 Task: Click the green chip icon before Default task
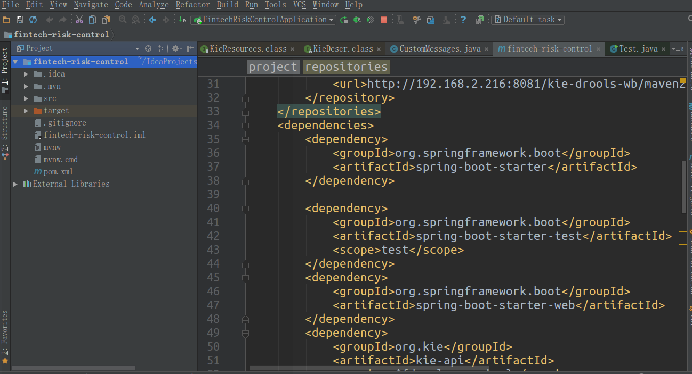point(480,20)
